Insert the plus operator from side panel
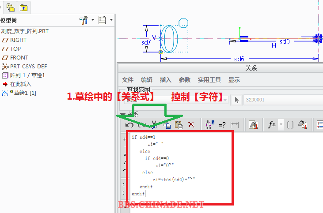The image size is (323, 213). [125, 139]
